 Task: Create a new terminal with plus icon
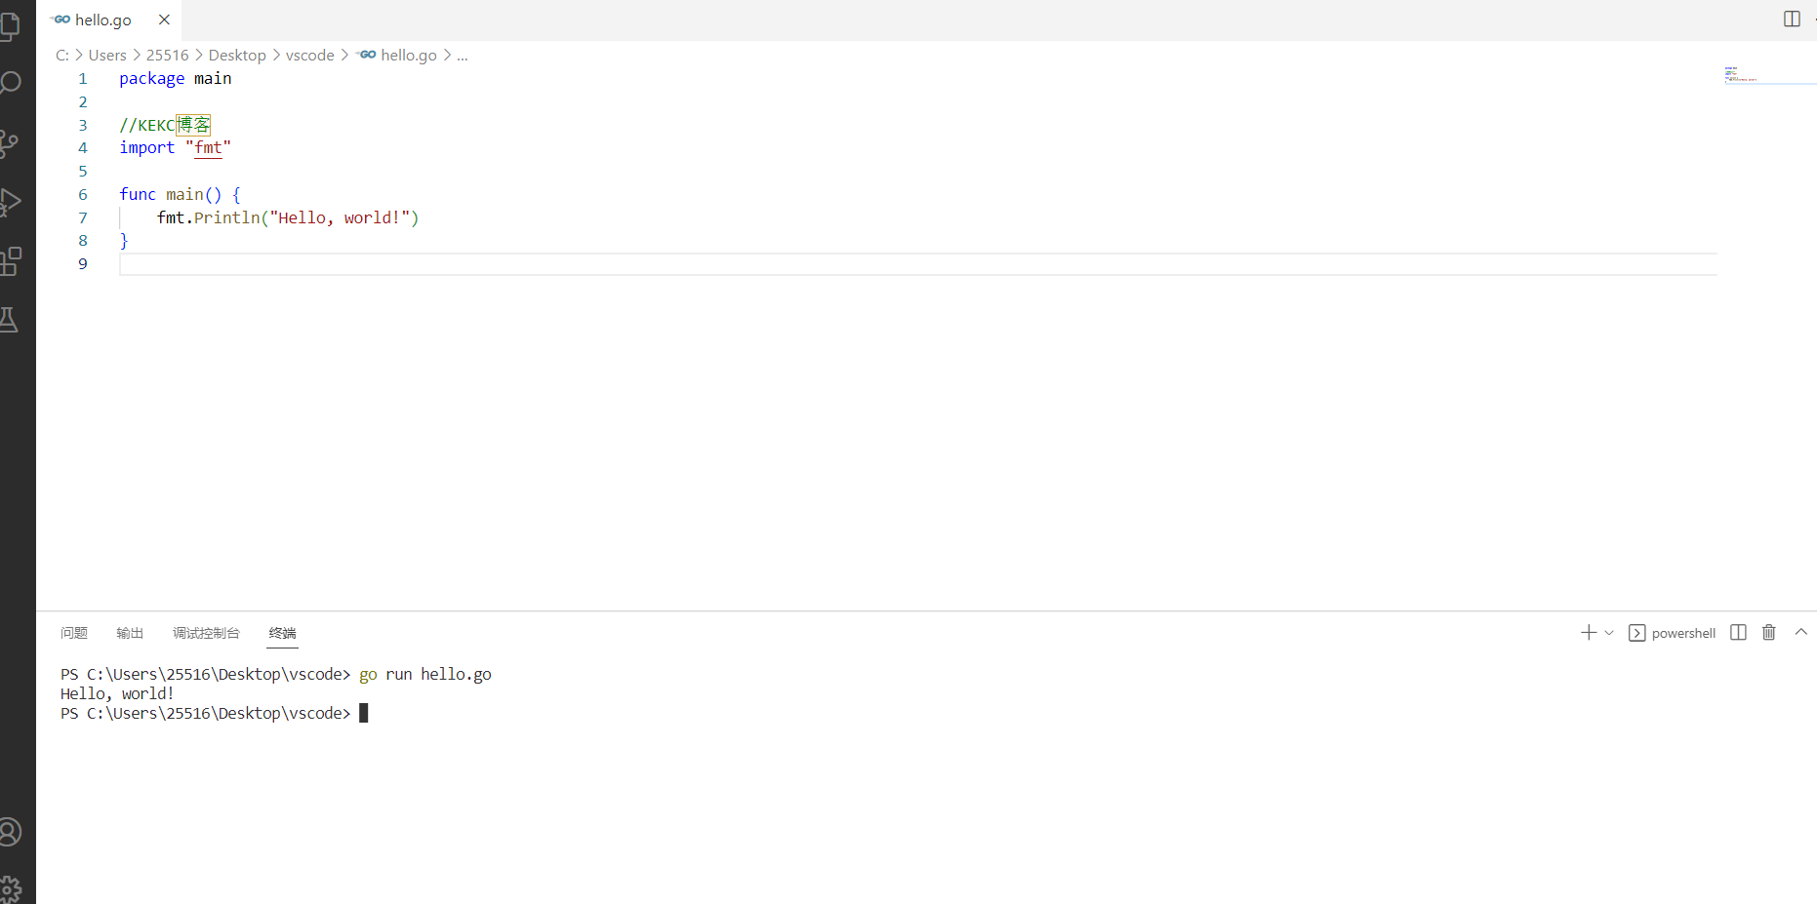tap(1588, 633)
